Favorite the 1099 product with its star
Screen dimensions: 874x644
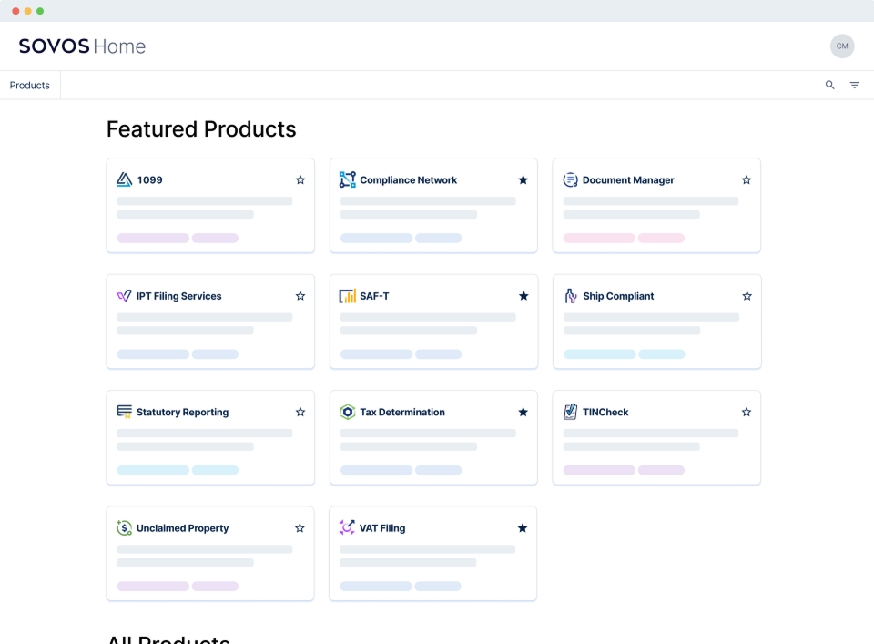pyautogui.click(x=300, y=180)
